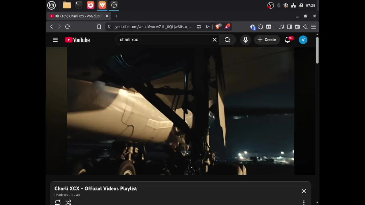Open Leo AI sparkle icon
This screenshot has width=365, height=205.
tap(305, 27)
